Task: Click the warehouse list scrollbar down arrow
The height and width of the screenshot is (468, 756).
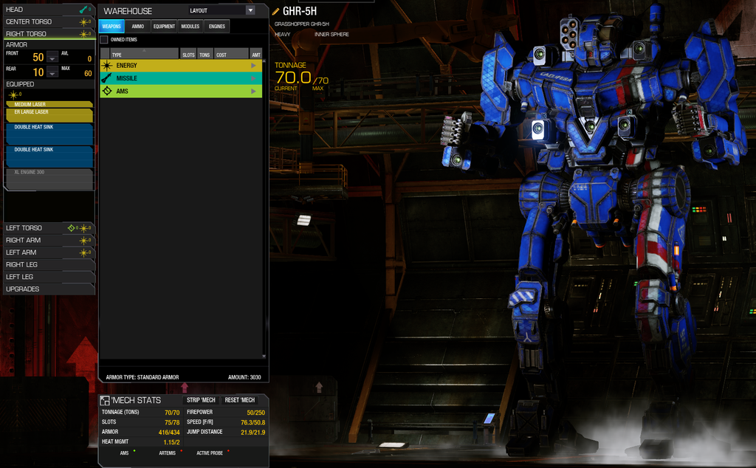Action: pyautogui.click(x=264, y=357)
